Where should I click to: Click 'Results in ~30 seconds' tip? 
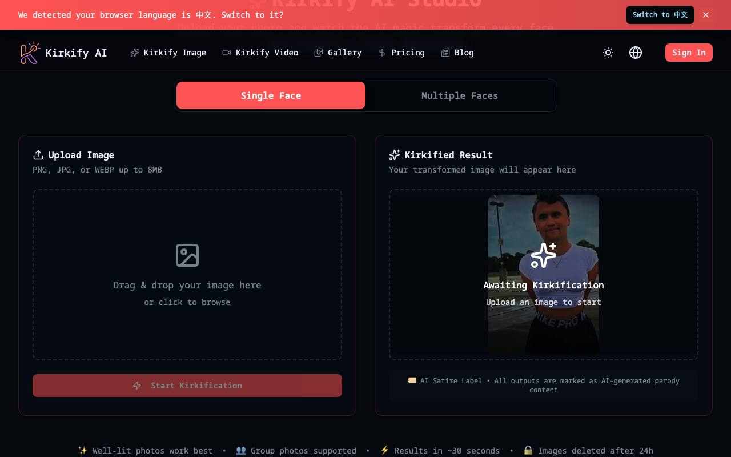coord(440,451)
